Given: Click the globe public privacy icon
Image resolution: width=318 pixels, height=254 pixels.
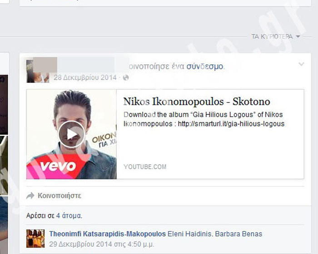Looking at the screenshot, I should click(126, 78).
